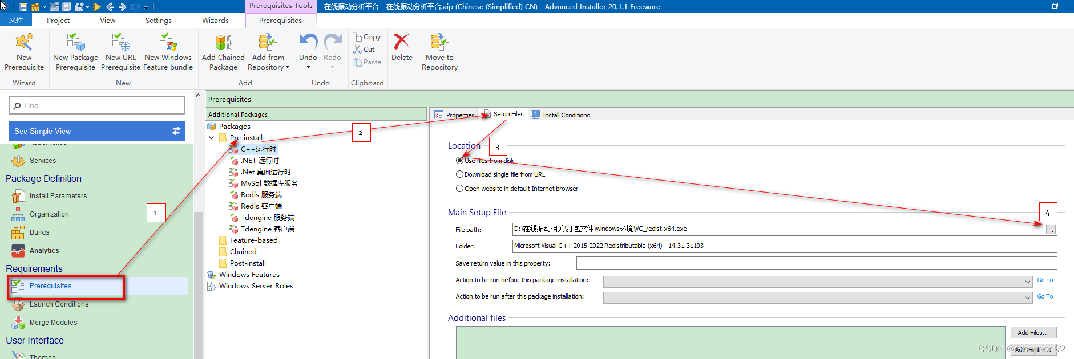Screen dimensions: 1074x359
Task: Select the Chained folder
Action: (243, 252)
